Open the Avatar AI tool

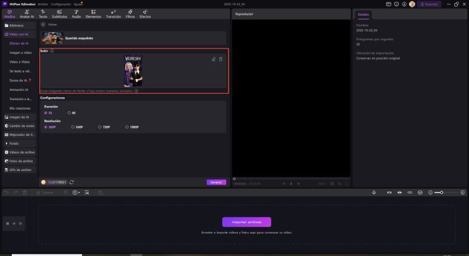(27, 14)
